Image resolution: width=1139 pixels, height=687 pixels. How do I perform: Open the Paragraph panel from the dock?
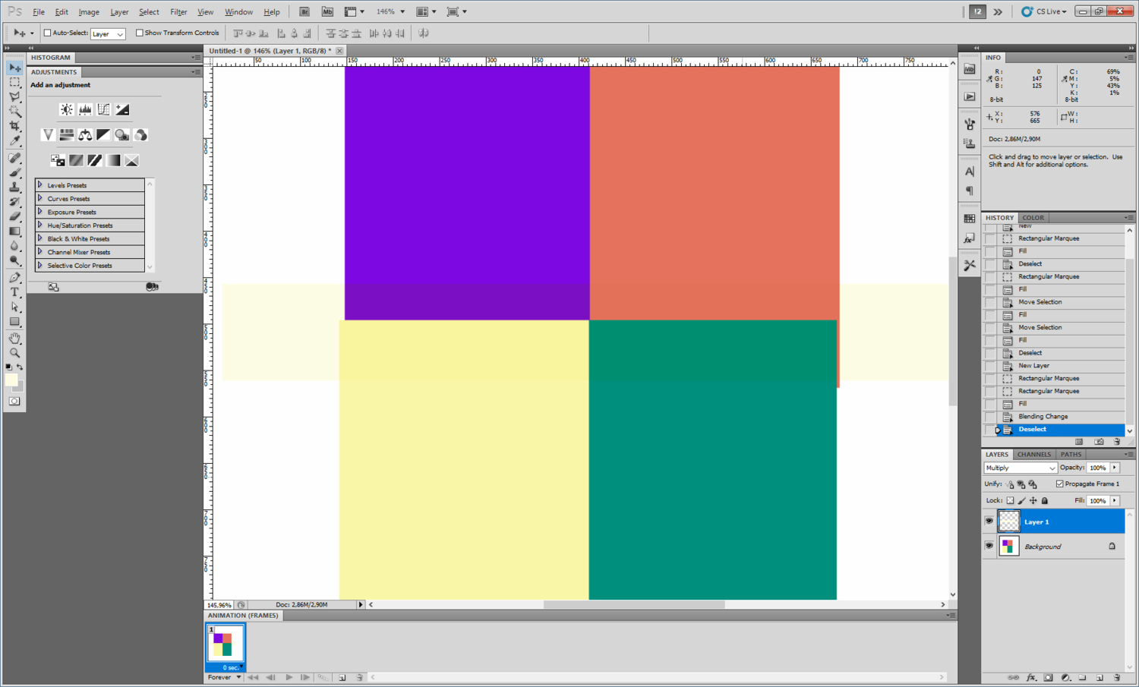point(970,191)
